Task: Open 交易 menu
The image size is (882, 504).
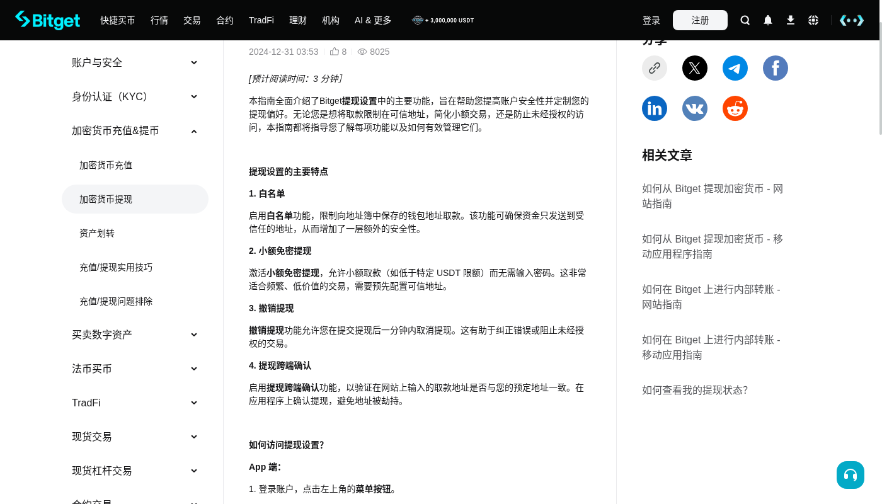Action: point(192,20)
